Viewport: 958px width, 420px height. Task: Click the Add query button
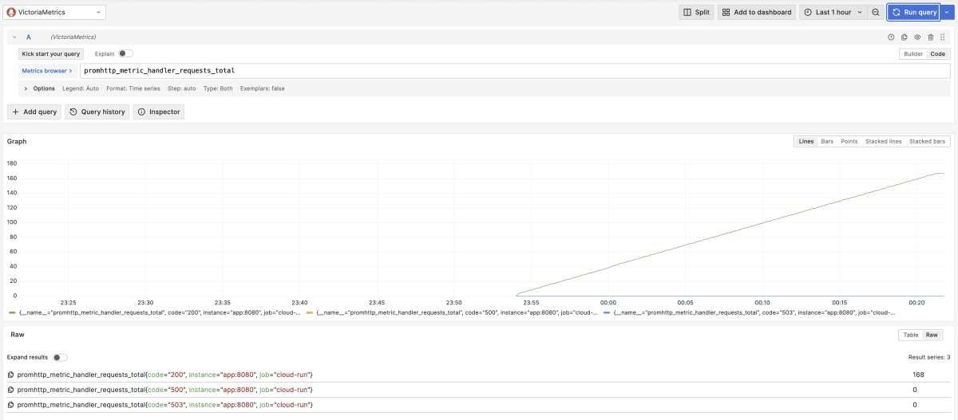34,112
